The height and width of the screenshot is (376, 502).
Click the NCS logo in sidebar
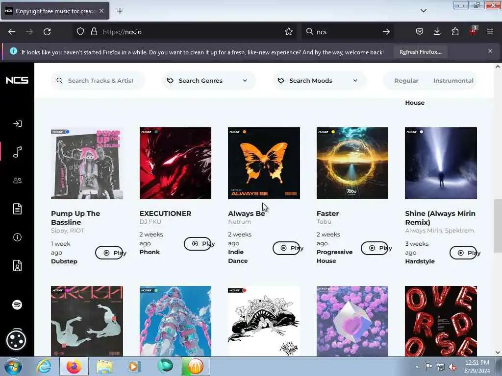point(17,80)
